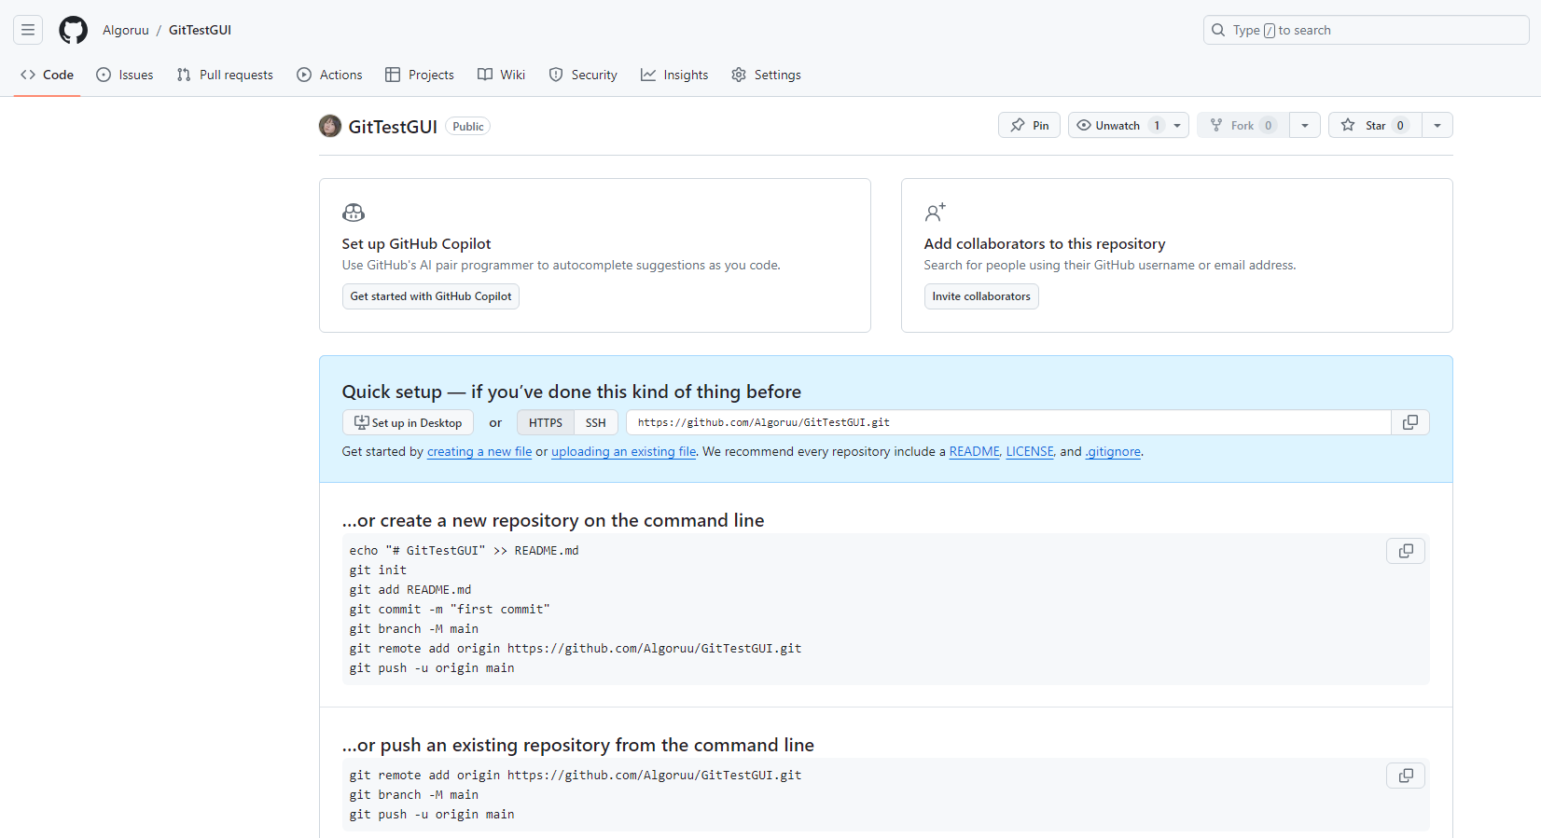Screen dimensions: 1541x838
Task: Select SSH clone protocol
Action: [596, 422]
